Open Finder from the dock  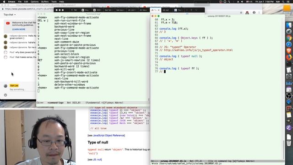click(x=289, y=25)
